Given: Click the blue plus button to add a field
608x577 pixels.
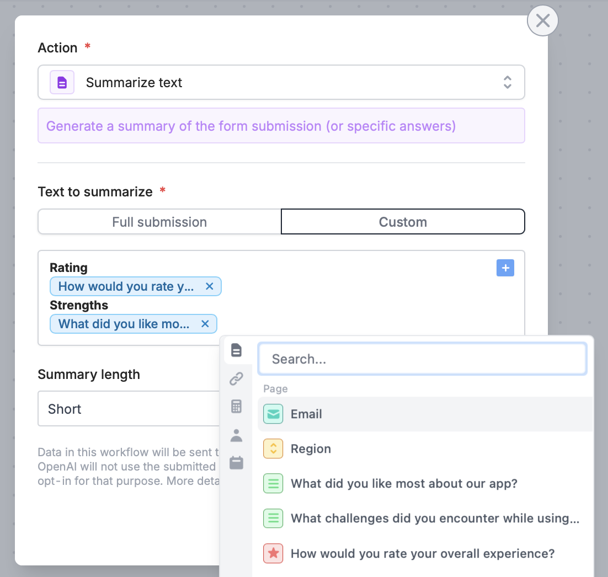Looking at the screenshot, I should tap(505, 268).
